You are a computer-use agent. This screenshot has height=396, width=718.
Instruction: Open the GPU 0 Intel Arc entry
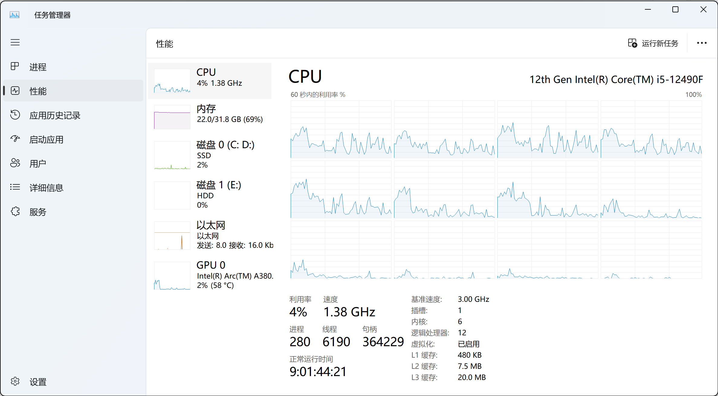[x=210, y=275]
